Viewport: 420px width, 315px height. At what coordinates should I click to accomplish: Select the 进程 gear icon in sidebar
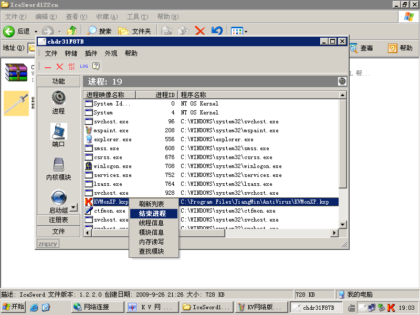coord(59,97)
